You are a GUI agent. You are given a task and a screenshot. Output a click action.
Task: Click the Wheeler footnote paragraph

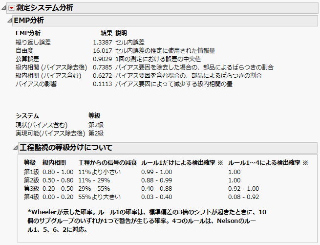[x=147, y=221]
